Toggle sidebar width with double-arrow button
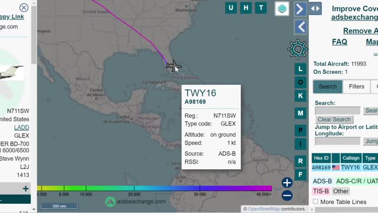378x213 pixels. (315, 8)
